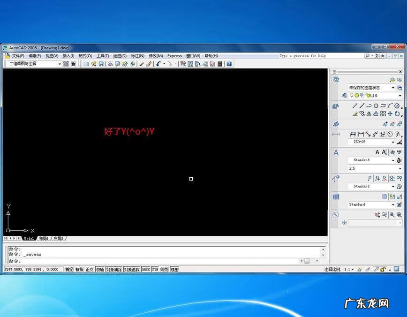The image size is (407, 317).
Task: Toggle DYN dynamic input button
Action: 155,270
